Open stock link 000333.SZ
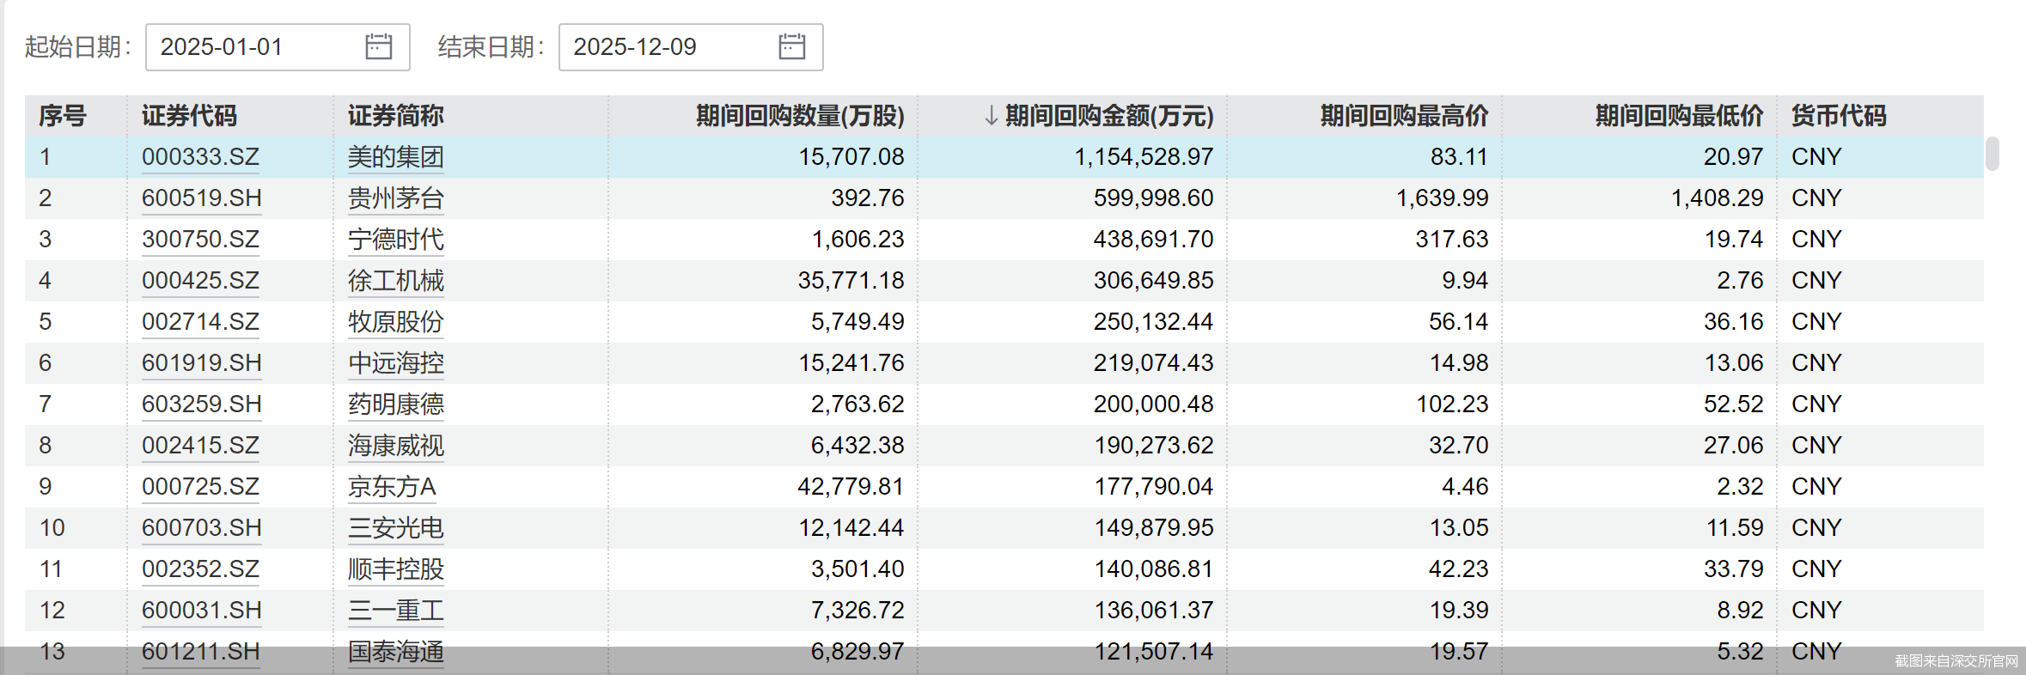 [200, 156]
